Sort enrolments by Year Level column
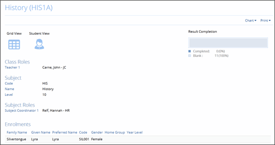Screen dimensions: 275x145 coord(135,132)
